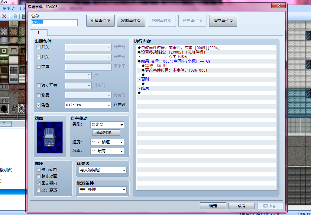Click 清空事件页 clear event page button
This screenshot has height=215, width=311.
tap(223, 20)
